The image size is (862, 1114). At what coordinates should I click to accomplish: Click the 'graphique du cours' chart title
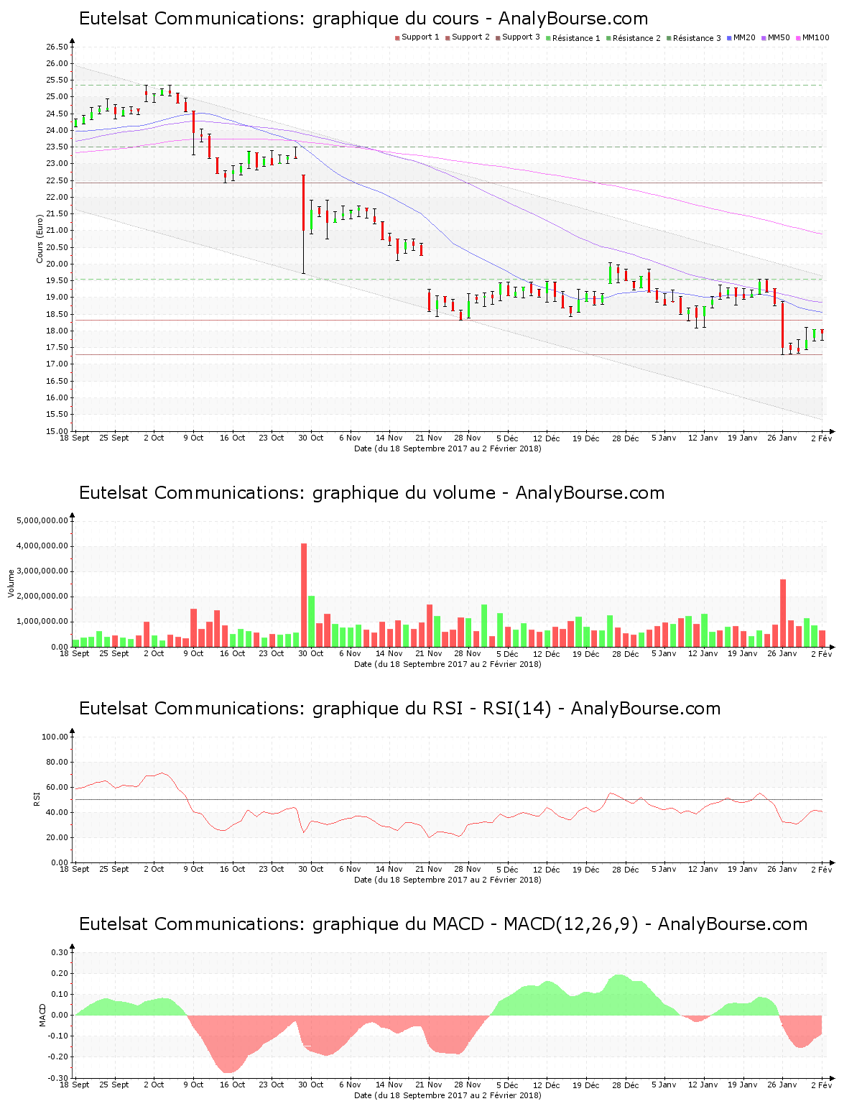coord(363,19)
